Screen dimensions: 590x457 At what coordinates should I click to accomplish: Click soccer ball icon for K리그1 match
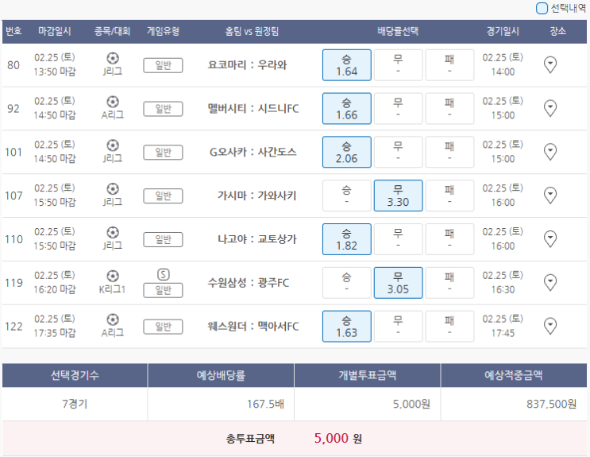click(x=113, y=276)
